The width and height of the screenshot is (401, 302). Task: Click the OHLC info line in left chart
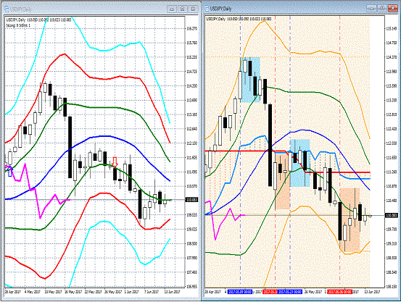38,20
